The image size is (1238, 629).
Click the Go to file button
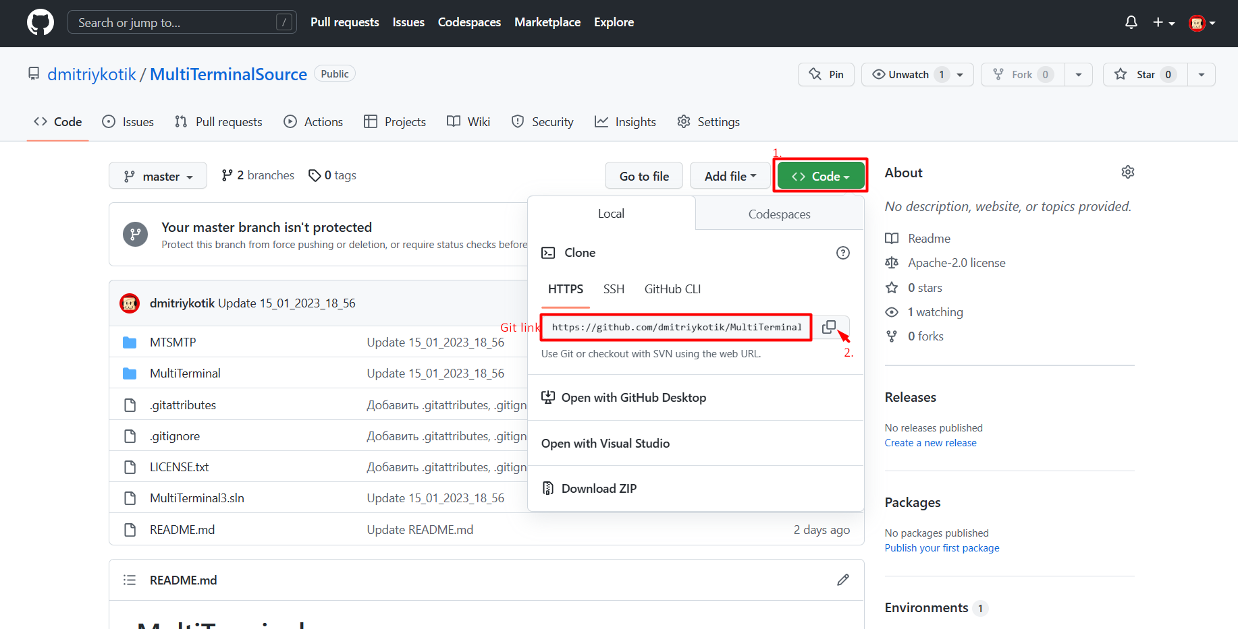[x=643, y=175]
